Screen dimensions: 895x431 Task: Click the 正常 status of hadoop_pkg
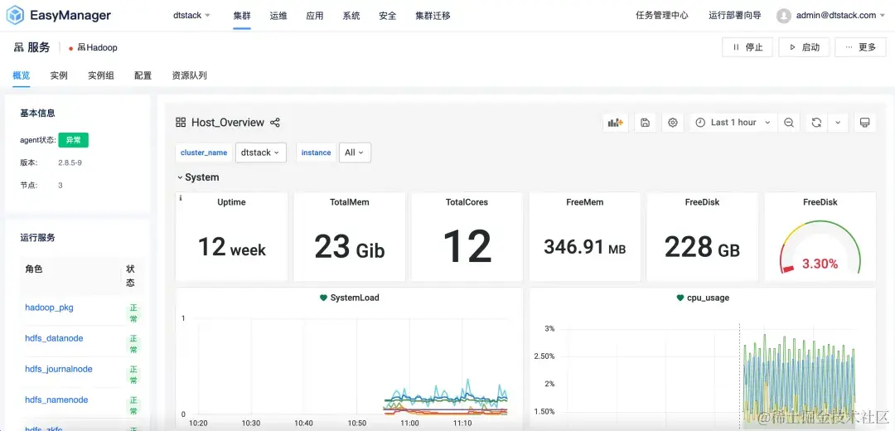click(133, 313)
